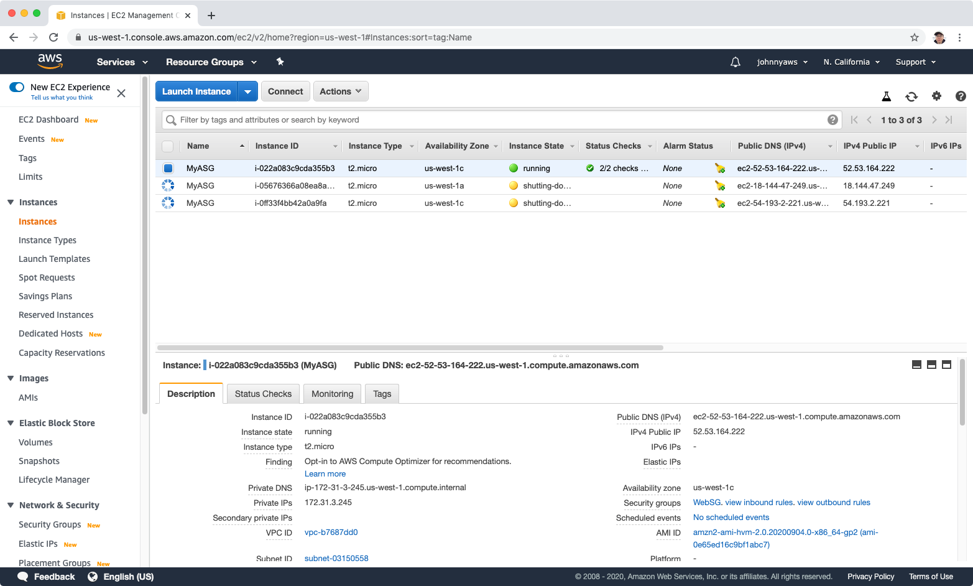Open the settings gear icon
The width and height of the screenshot is (973, 586).
pos(936,96)
